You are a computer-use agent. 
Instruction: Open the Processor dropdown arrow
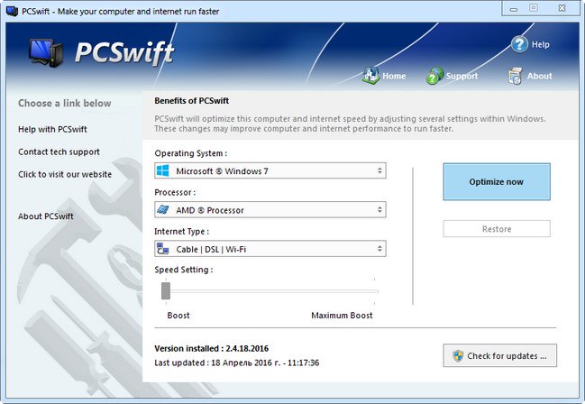(x=379, y=210)
